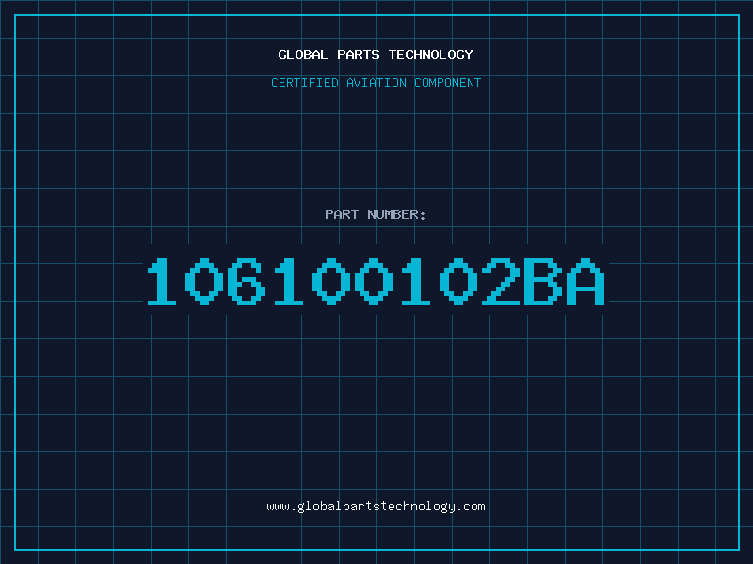The width and height of the screenshot is (753, 564).
Task: Open the www.globalpartstechnology.com link
Action: click(x=376, y=507)
